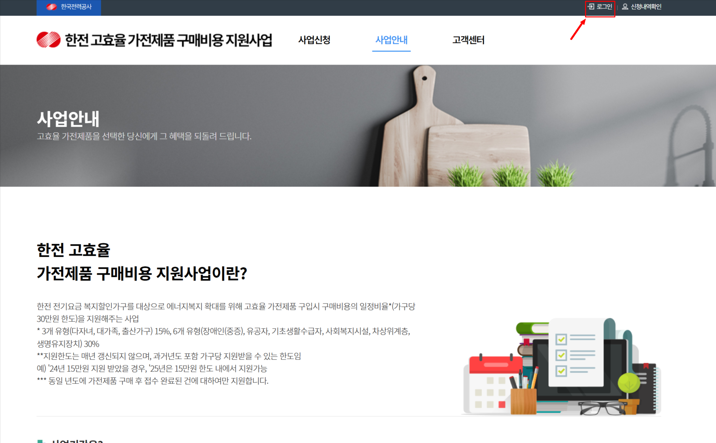Go to the 사업신청 menu
This screenshot has height=443, width=716.
click(x=314, y=40)
